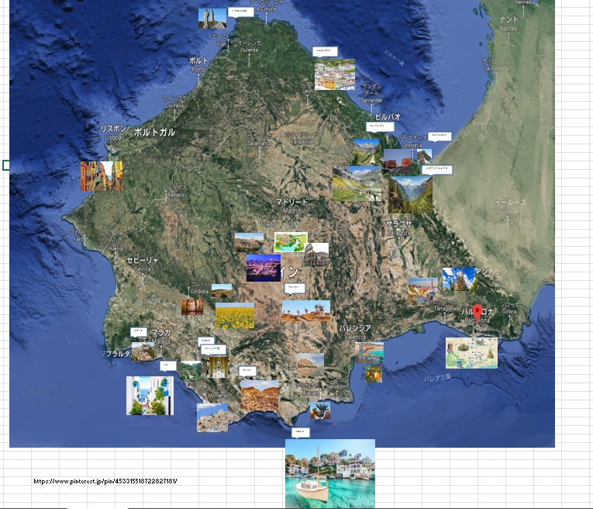Select the palace courtyard photo near Málaga
Image resolution: width=593 pixels, height=509 pixels.
point(218,367)
